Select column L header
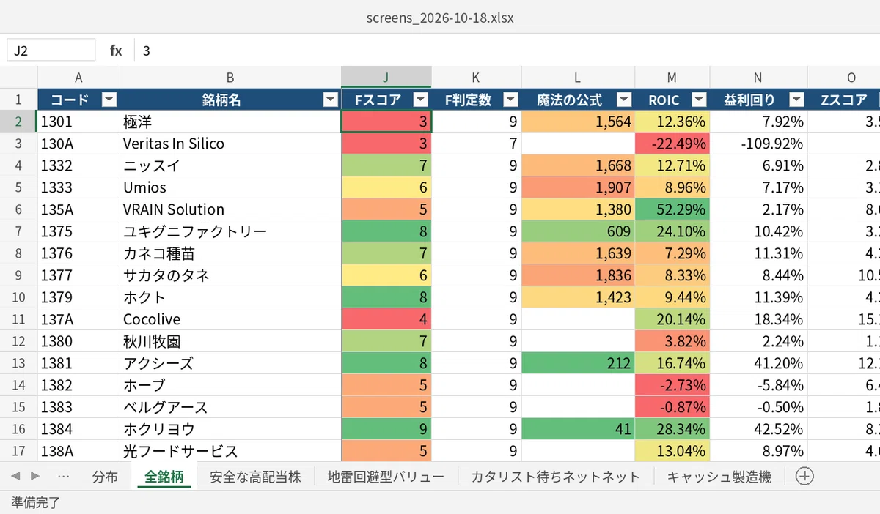880x514 pixels. (578, 78)
